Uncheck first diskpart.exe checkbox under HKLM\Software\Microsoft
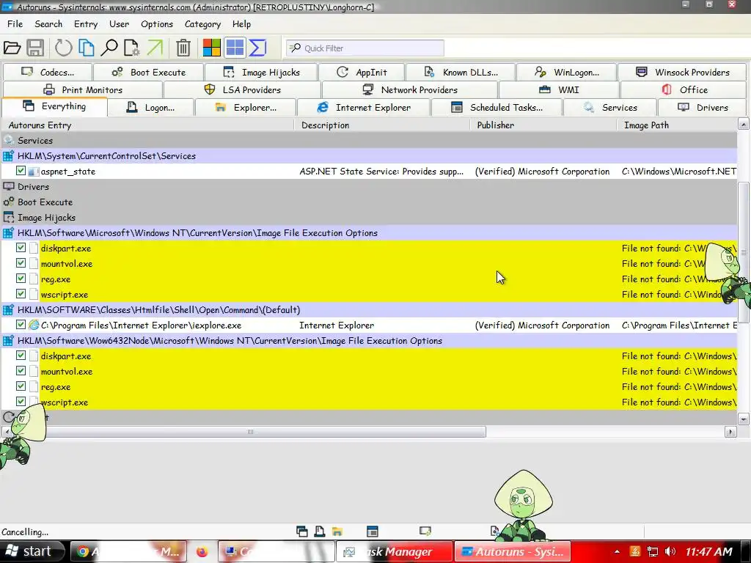The width and height of the screenshot is (751, 563). click(x=21, y=248)
